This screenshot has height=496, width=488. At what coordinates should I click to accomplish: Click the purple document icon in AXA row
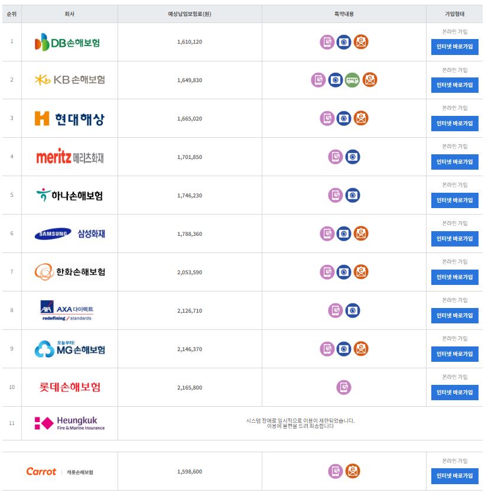click(336, 310)
